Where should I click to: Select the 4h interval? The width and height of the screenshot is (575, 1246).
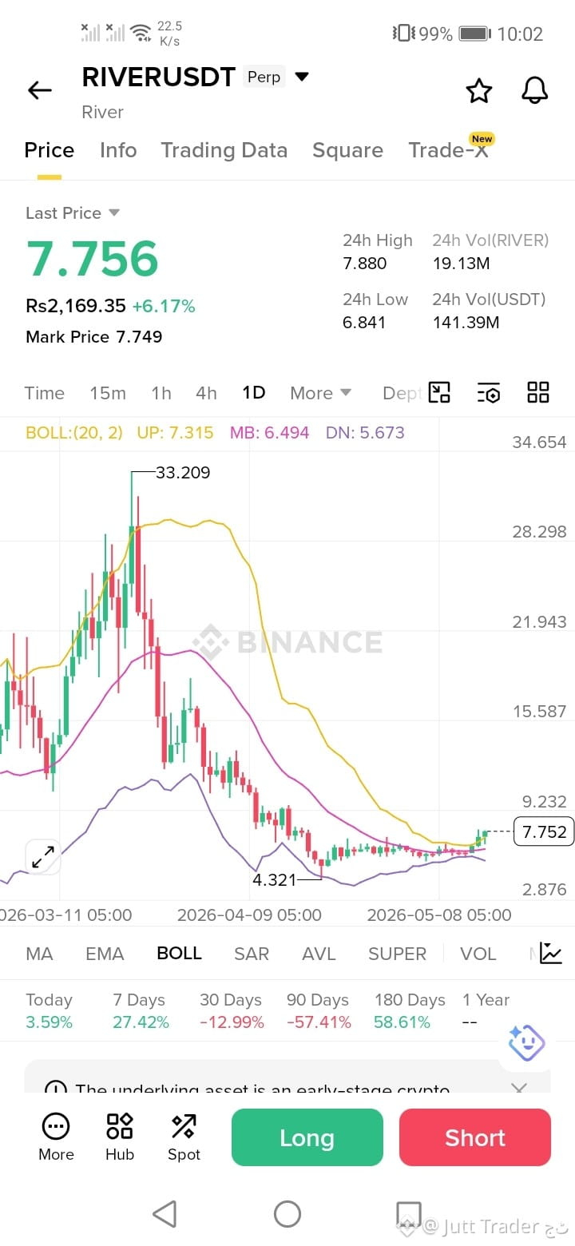(206, 393)
